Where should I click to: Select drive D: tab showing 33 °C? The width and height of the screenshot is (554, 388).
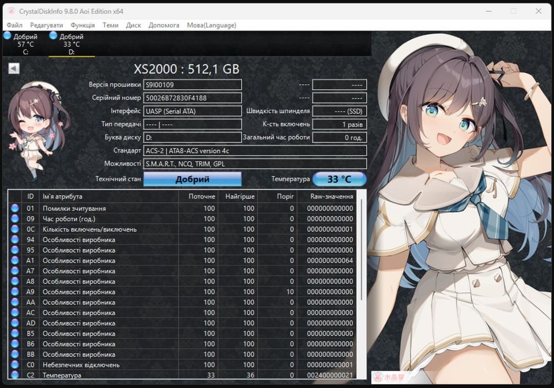pyautogui.click(x=71, y=44)
